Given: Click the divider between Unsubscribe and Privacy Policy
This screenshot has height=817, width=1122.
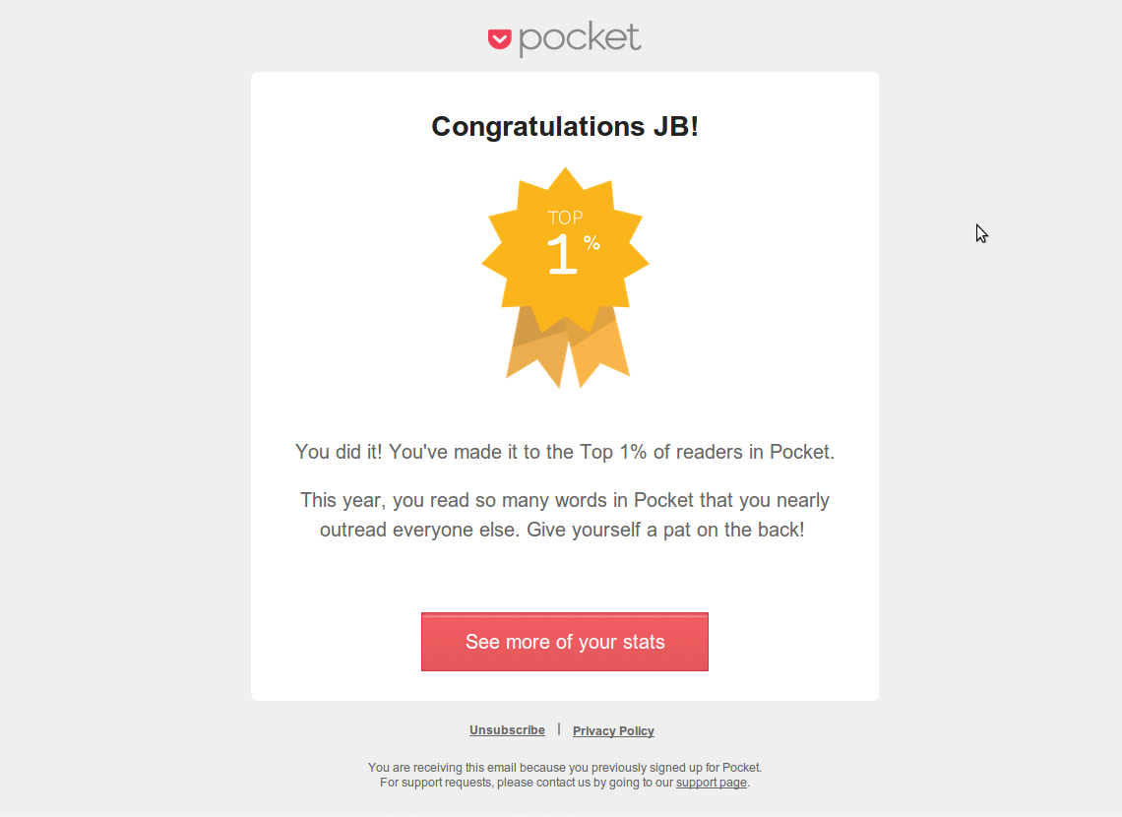Looking at the screenshot, I should [x=559, y=729].
